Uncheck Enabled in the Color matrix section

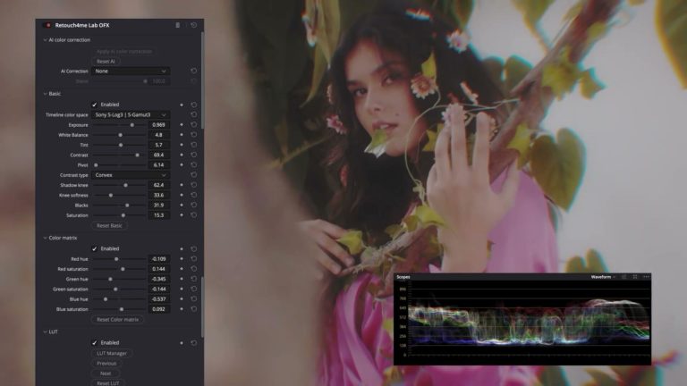point(94,248)
